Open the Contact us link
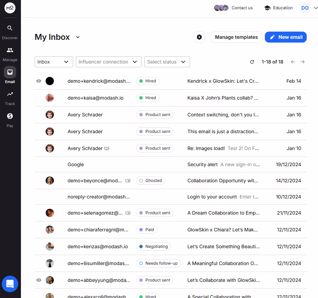The height and width of the screenshot is (298, 318). [x=242, y=8]
